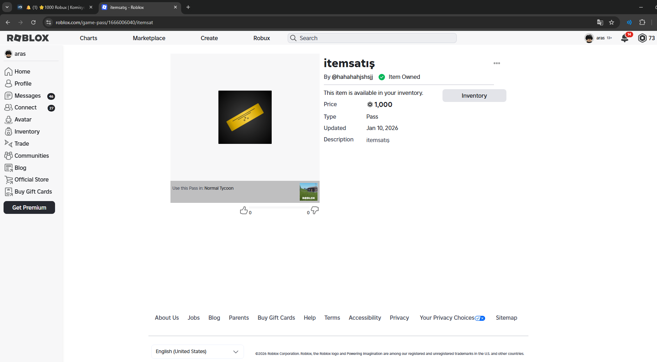Click the gray Inventory button

pyautogui.click(x=474, y=96)
